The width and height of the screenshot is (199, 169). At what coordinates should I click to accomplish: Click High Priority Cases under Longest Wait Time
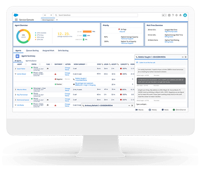171,31
